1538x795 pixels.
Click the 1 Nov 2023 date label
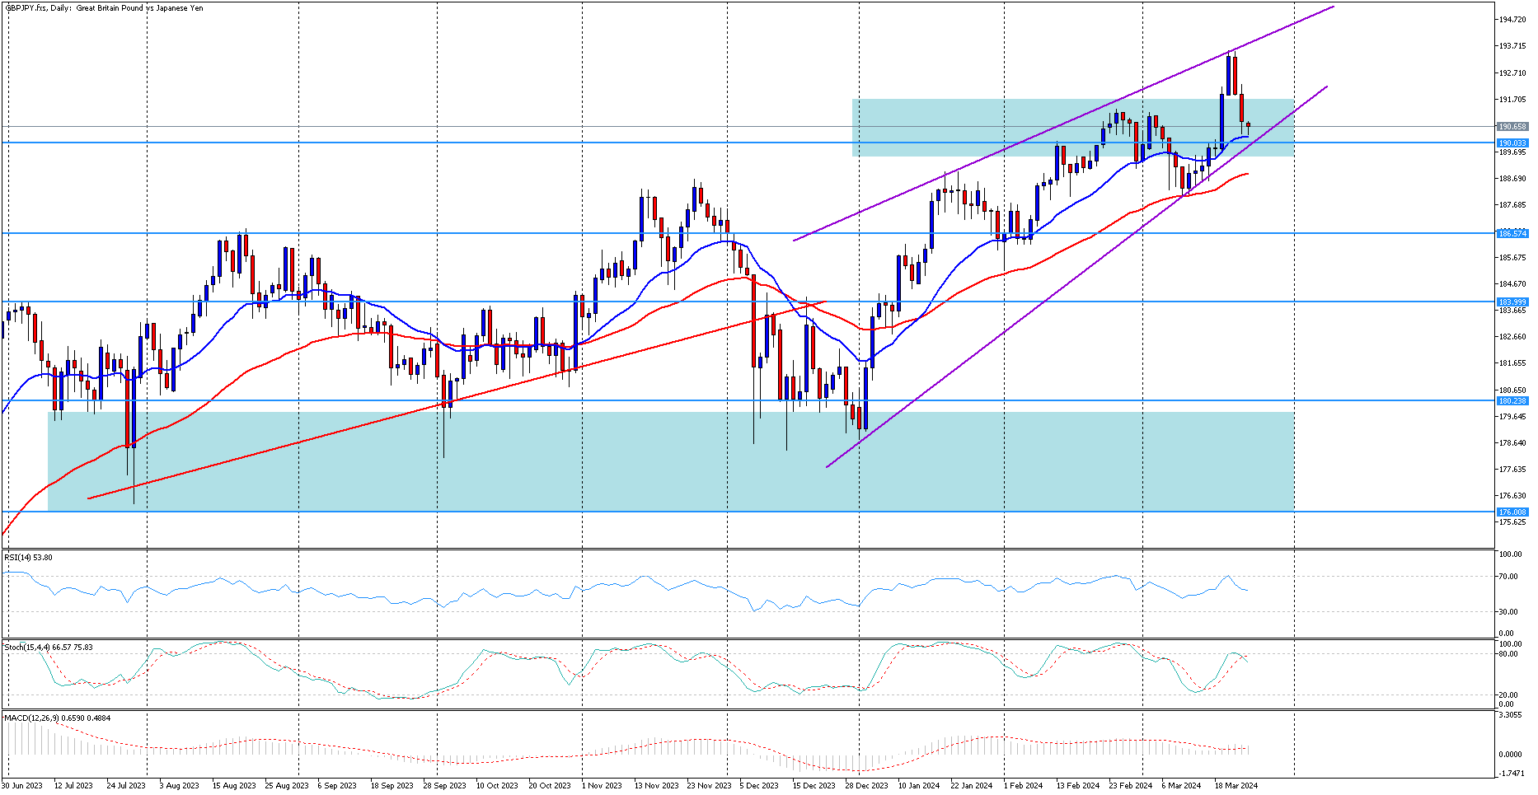click(602, 786)
